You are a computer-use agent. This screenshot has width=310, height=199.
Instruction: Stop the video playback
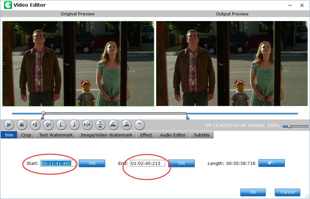(x=22, y=125)
